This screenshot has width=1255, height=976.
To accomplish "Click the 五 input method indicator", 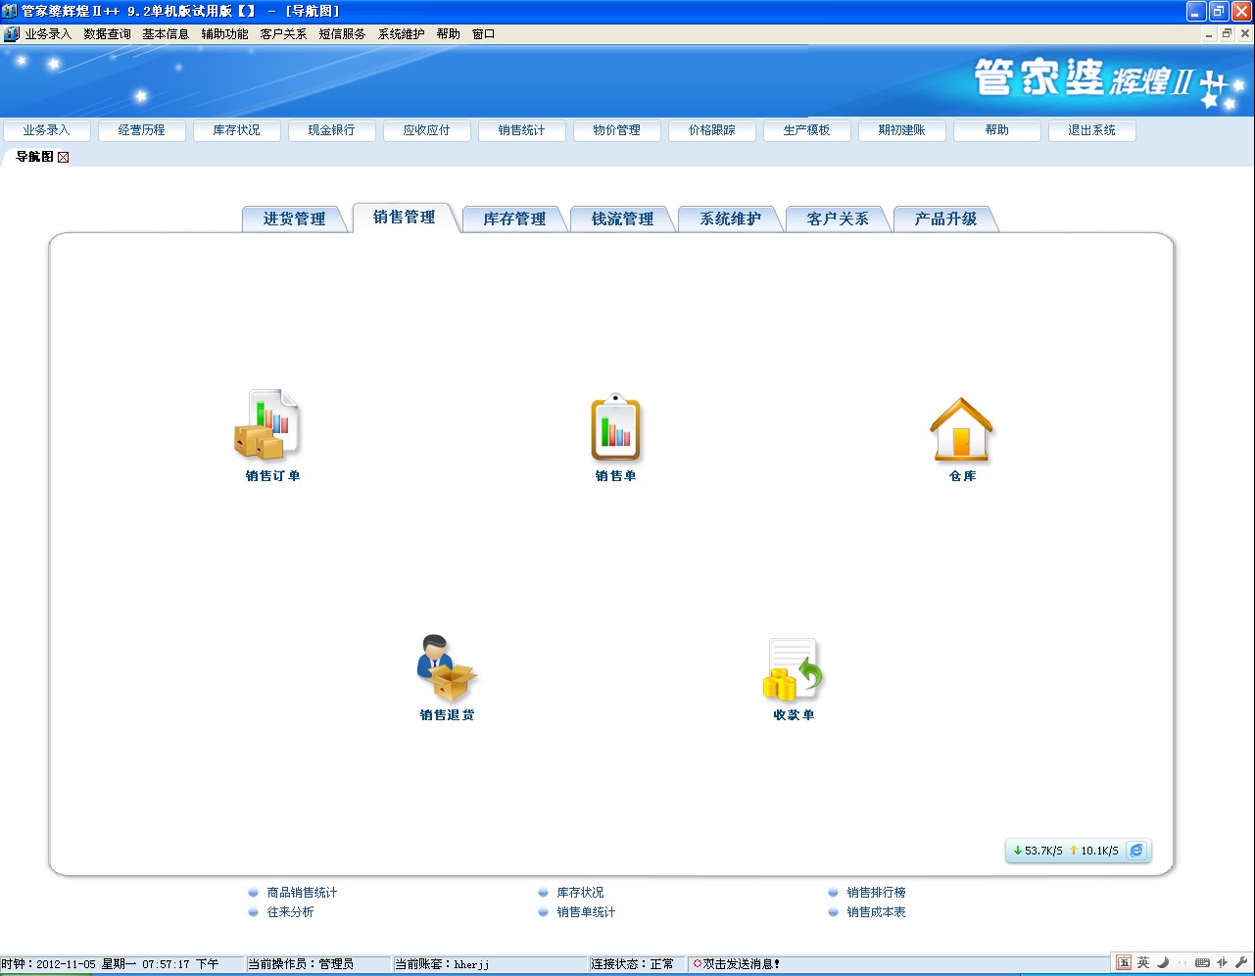I will [x=1125, y=962].
